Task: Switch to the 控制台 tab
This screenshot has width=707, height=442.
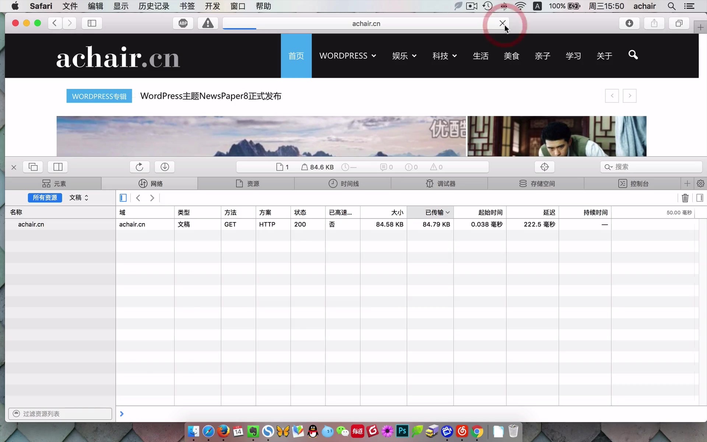Action: 633,183
